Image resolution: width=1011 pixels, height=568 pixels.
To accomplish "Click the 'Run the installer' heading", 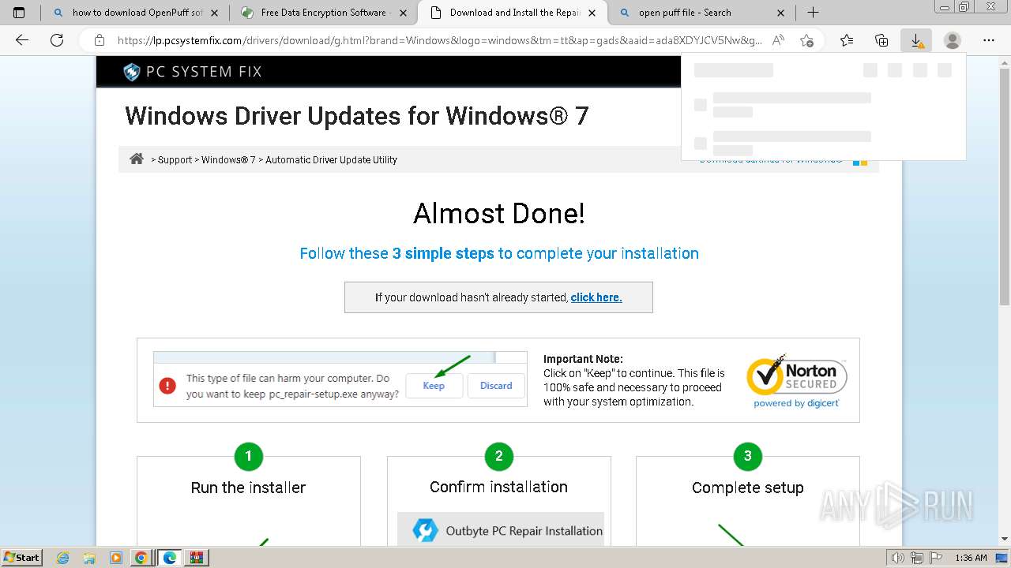I will [248, 488].
